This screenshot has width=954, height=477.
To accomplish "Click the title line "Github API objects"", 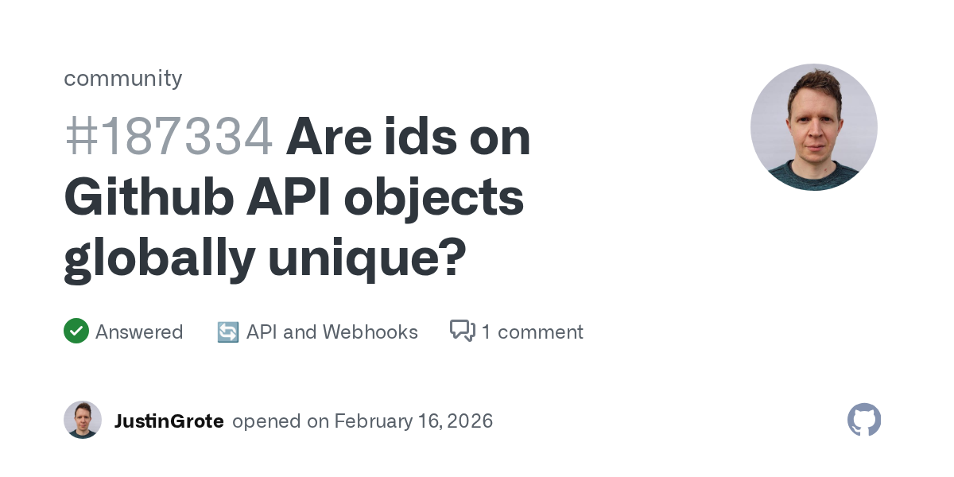I will pyautogui.click(x=294, y=196).
